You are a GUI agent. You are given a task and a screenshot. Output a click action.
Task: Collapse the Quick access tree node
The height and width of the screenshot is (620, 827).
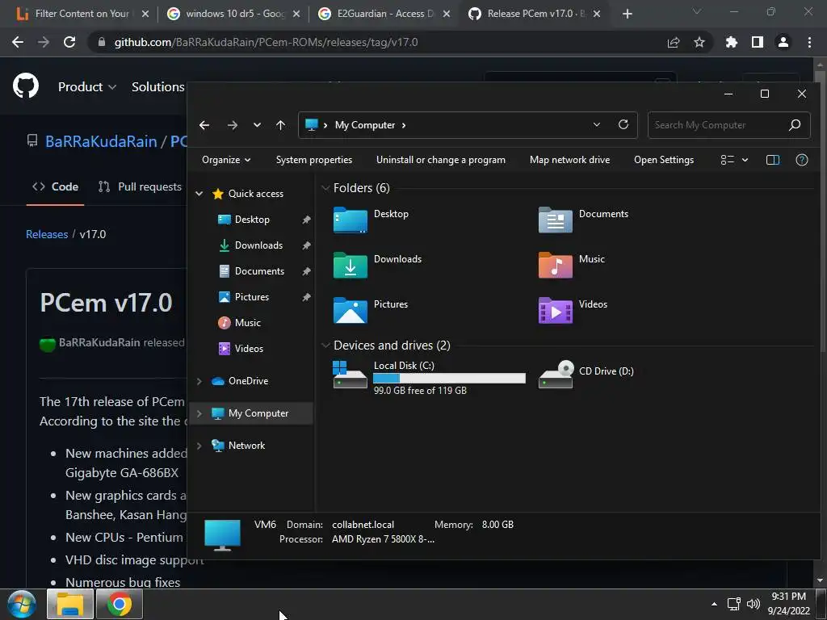point(199,194)
